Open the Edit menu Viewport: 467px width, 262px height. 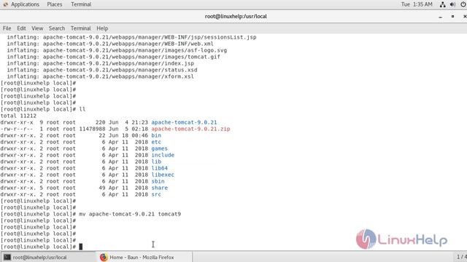coord(21,28)
